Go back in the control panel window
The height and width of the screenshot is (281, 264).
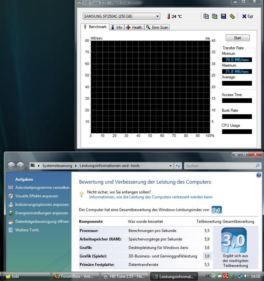(x=11, y=166)
